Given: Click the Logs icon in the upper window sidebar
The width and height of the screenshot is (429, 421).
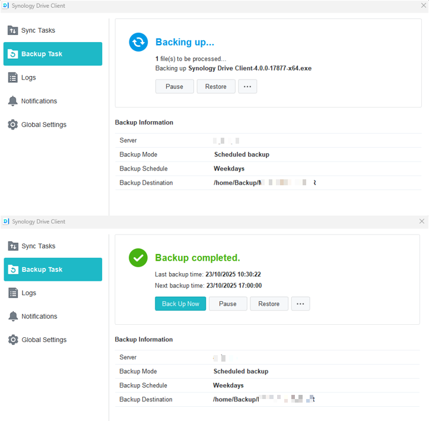Looking at the screenshot, I should click(x=12, y=78).
